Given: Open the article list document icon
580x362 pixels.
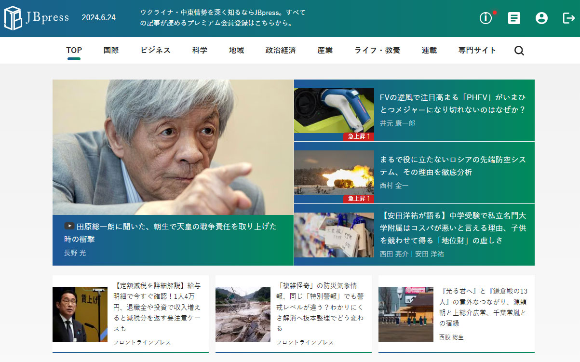Looking at the screenshot, I should tap(514, 18).
